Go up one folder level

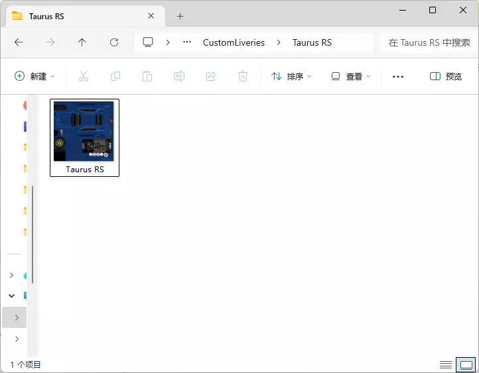point(82,42)
